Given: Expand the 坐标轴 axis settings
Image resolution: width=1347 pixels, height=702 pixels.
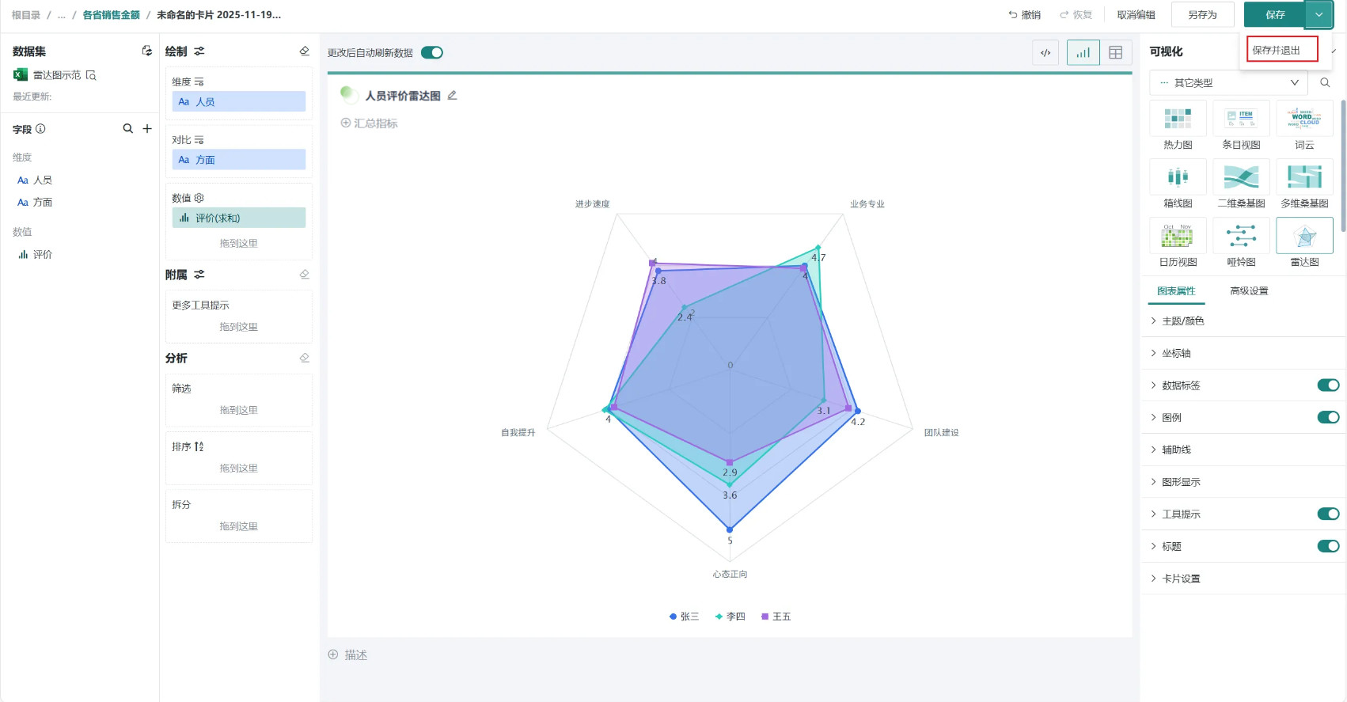Looking at the screenshot, I should click(x=1176, y=354).
